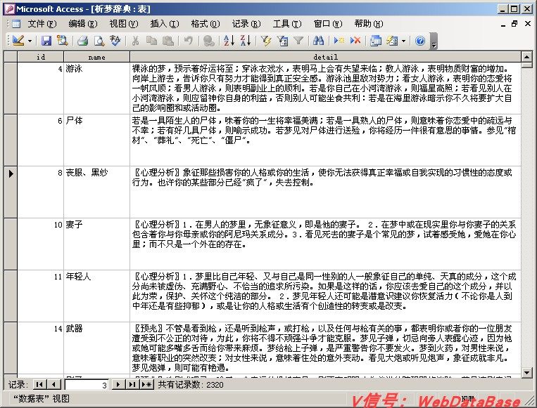
Task: Open Print Preview from the toolbar
Action: [x=99, y=41]
